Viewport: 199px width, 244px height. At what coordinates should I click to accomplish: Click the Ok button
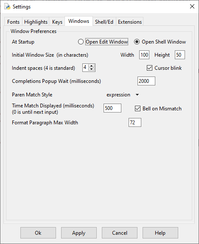tap(38, 233)
